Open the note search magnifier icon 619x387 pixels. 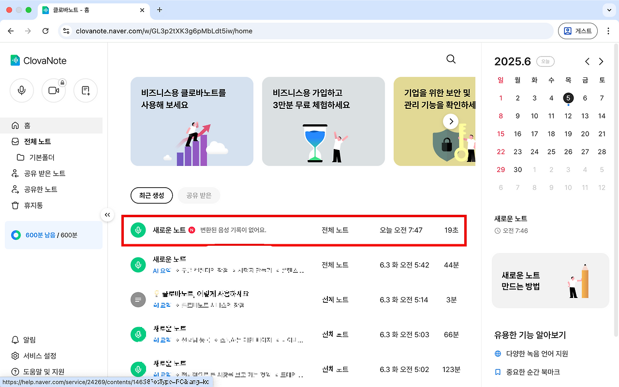point(451,59)
